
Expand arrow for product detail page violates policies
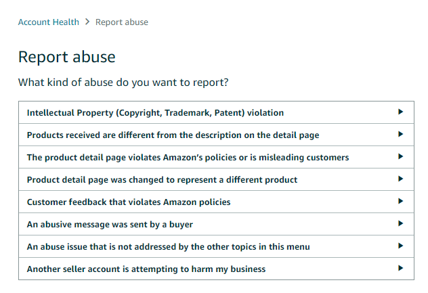tap(400, 156)
